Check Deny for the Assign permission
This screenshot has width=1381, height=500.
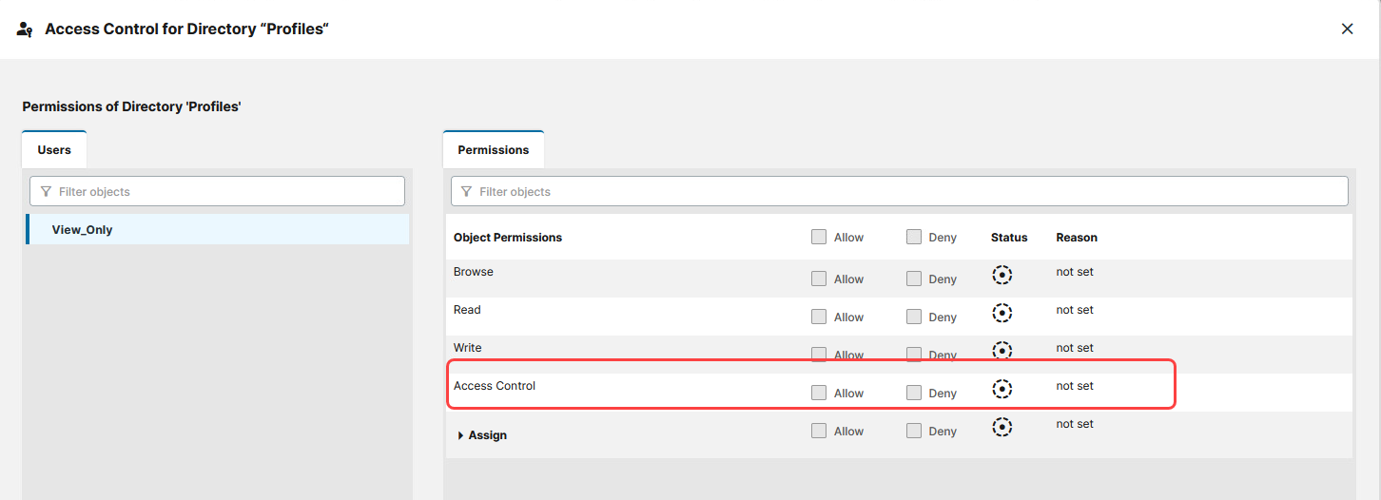[914, 431]
